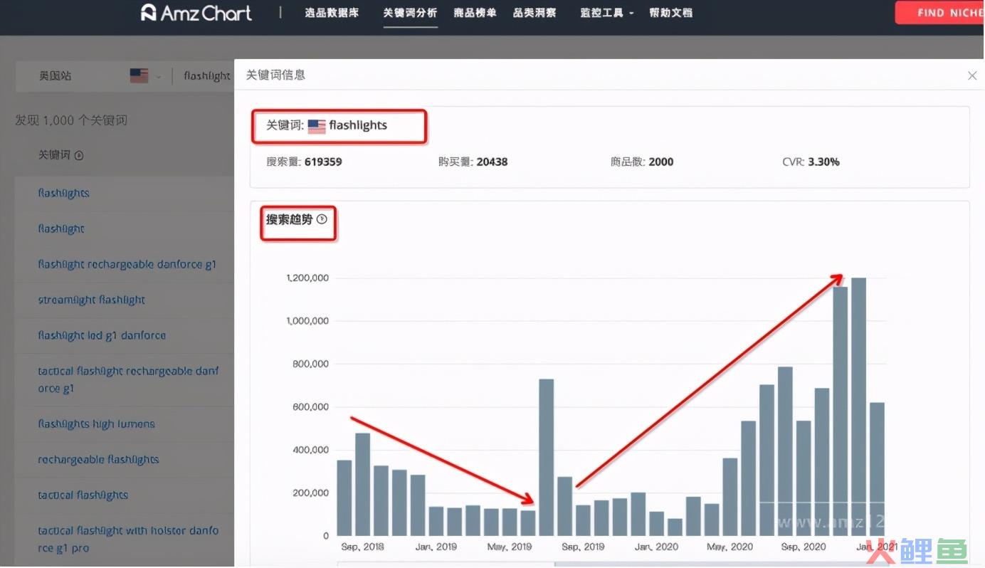Close the 关键词信息 dialog
The width and height of the screenshot is (985, 568).
pyautogui.click(x=972, y=75)
